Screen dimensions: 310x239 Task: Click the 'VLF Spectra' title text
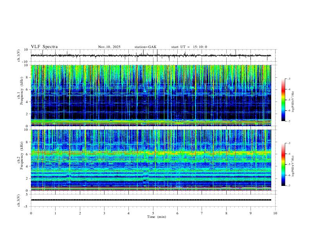[x=44, y=47]
